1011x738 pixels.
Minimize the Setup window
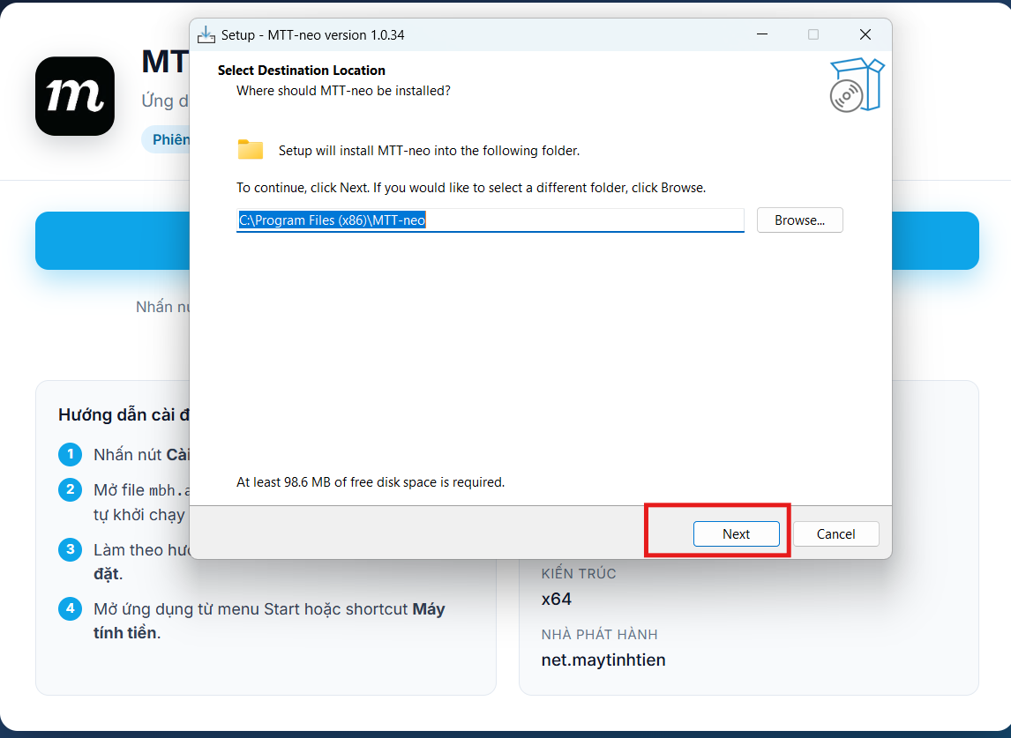click(x=762, y=34)
